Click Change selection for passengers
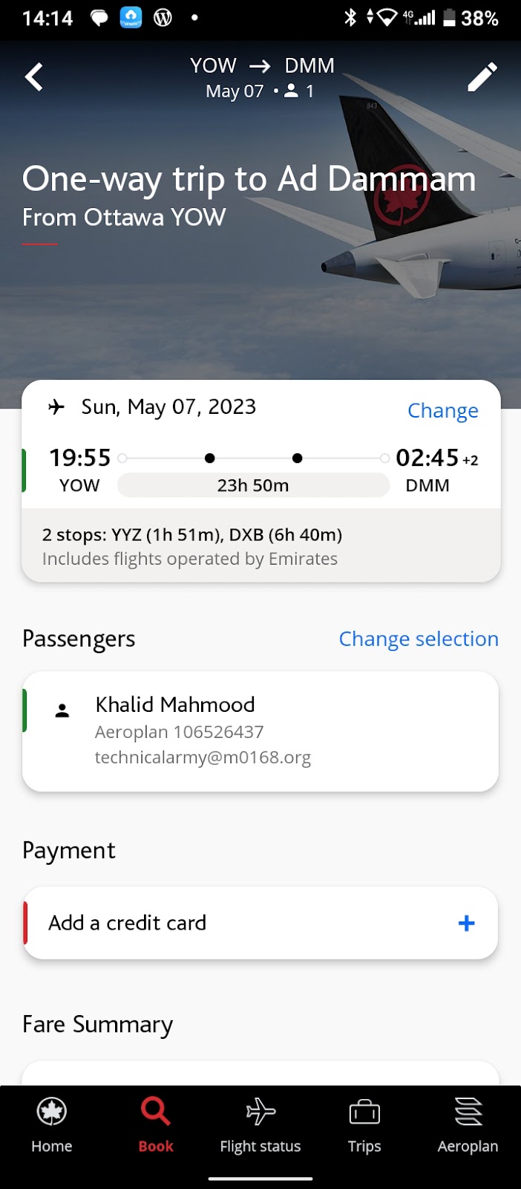 click(419, 639)
